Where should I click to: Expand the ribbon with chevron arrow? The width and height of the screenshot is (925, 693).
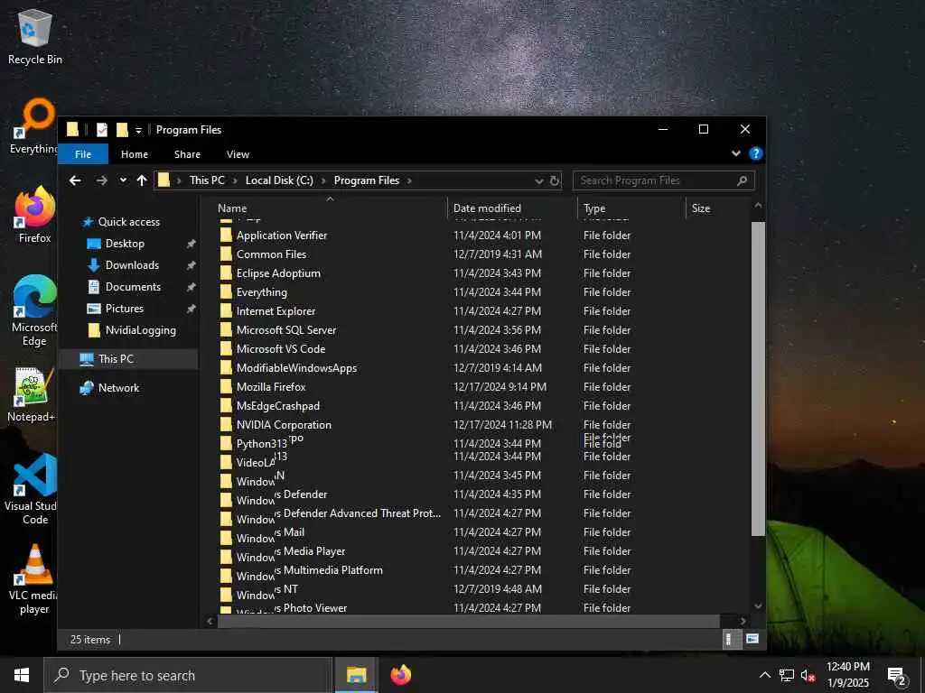pyautogui.click(x=735, y=153)
